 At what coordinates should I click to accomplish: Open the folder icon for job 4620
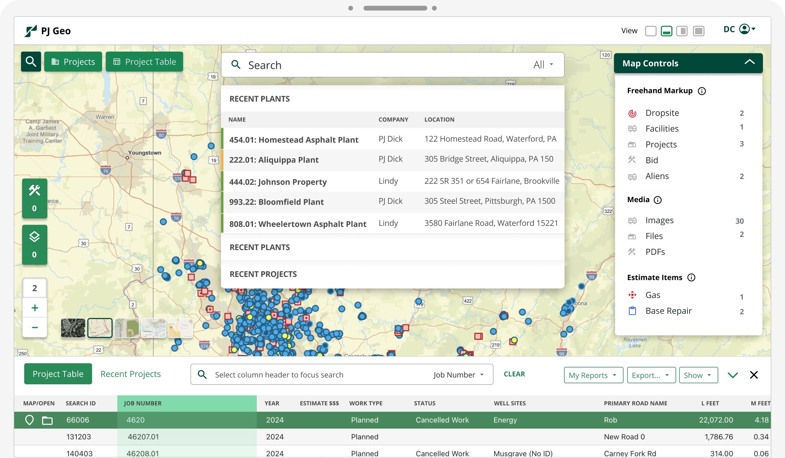click(x=48, y=420)
